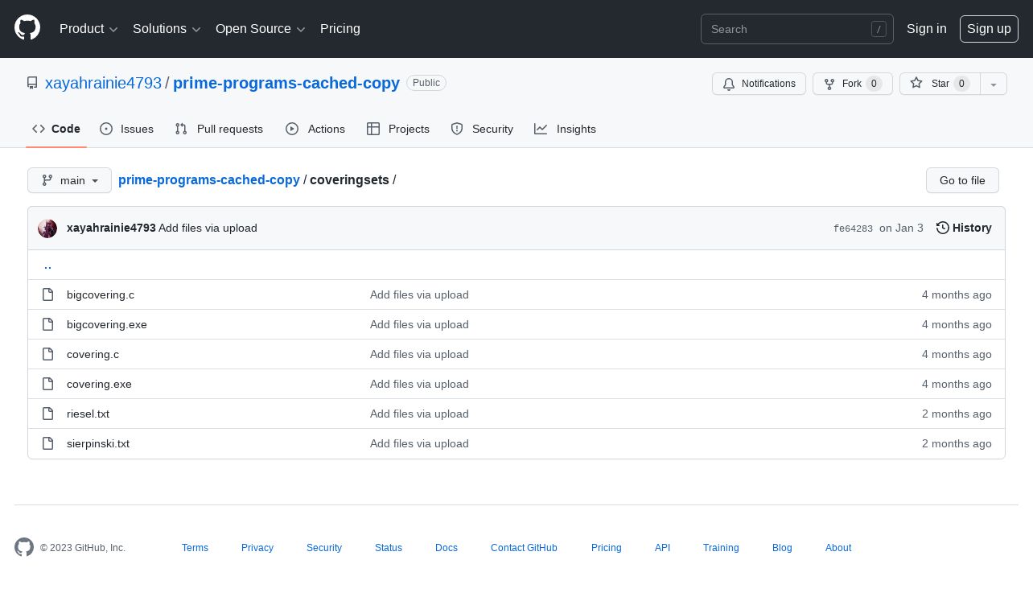Star the repository

point(940,84)
